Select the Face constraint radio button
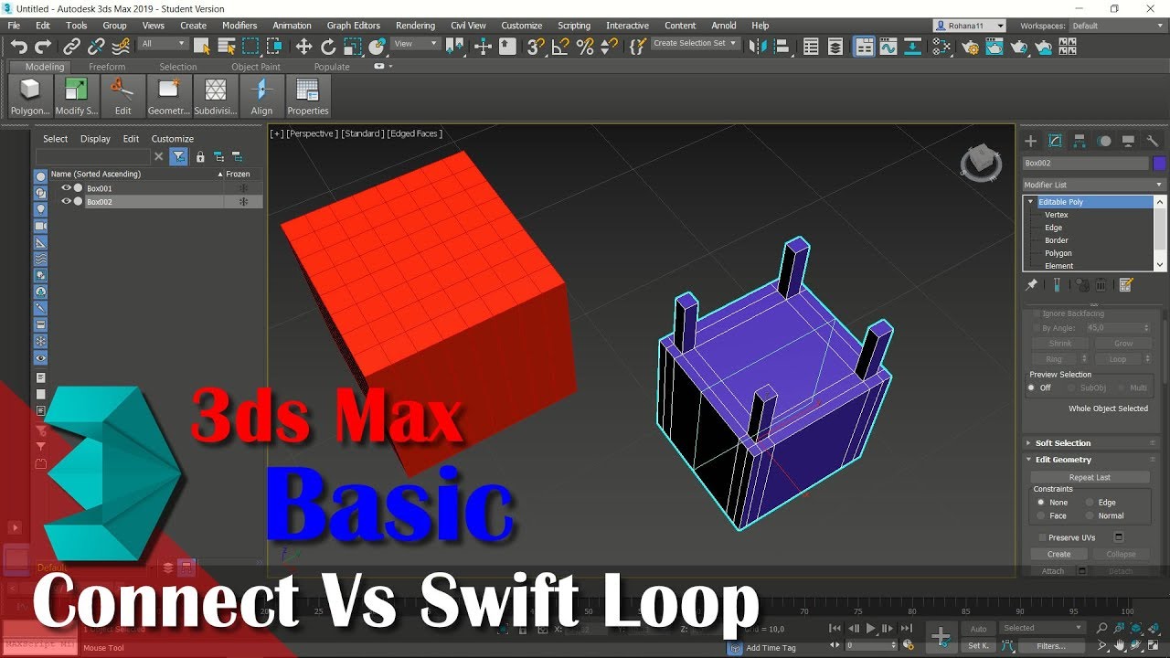 [1040, 515]
